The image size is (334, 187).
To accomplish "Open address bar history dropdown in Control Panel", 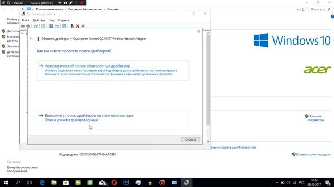I will 298,9.
